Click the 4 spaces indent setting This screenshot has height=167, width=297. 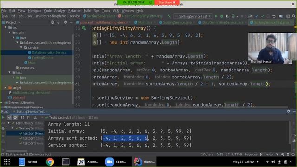(251, 154)
